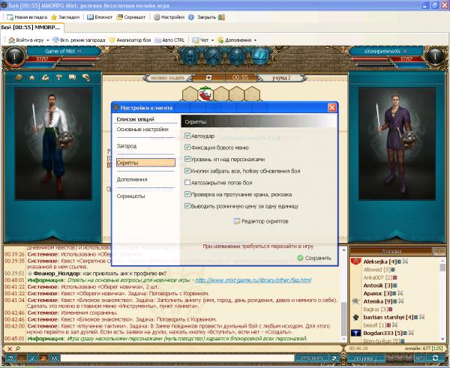Click the door icon right of 'Закрыть'
Viewport: 450px width, 368px height.
221,17
